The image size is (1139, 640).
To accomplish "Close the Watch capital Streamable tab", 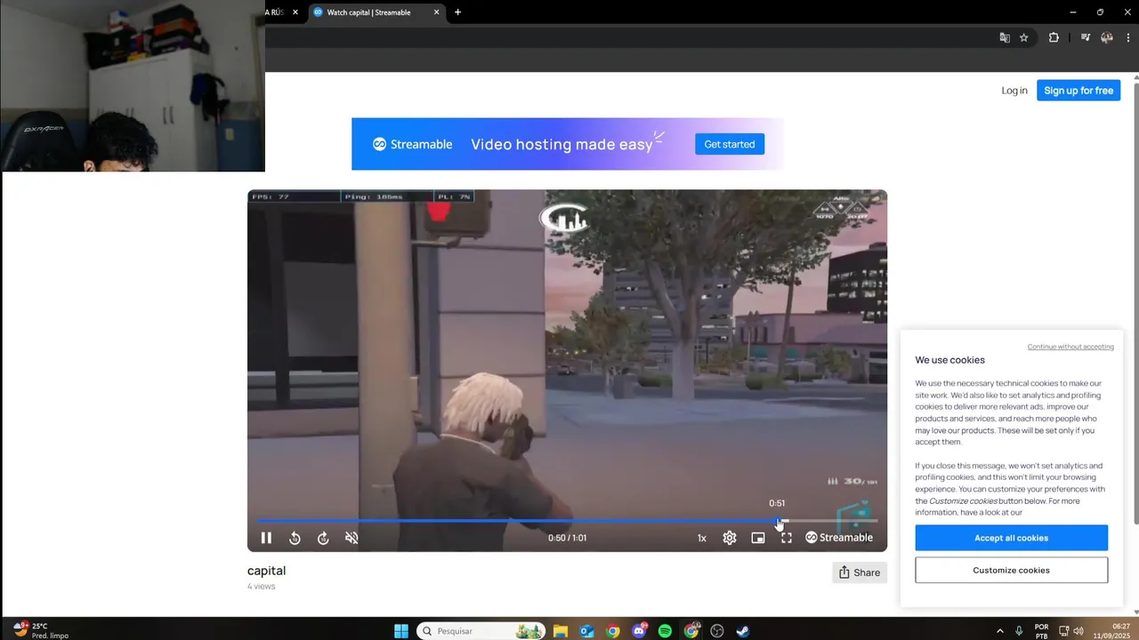I will click(436, 12).
